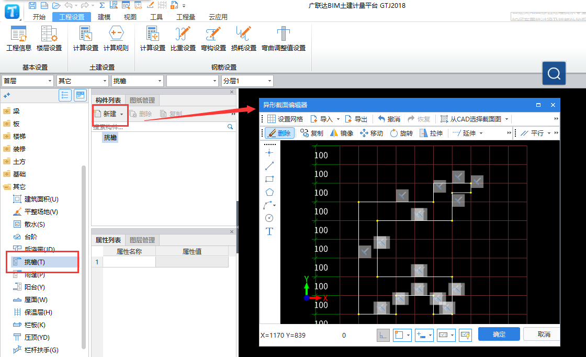Select the arc drawing tool in section editor
Screen dimensions: 586x357
(x=268, y=205)
